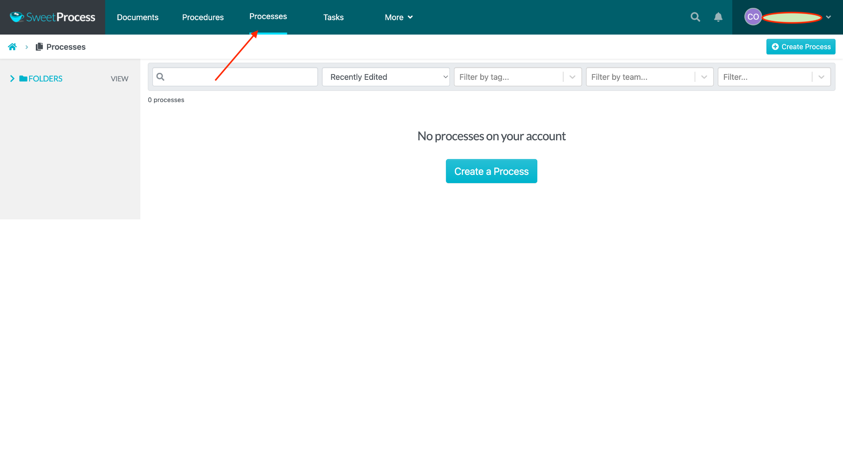Click the Create a Process button
The height and width of the screenshot is (465, 843).
[x=491, y=171]
